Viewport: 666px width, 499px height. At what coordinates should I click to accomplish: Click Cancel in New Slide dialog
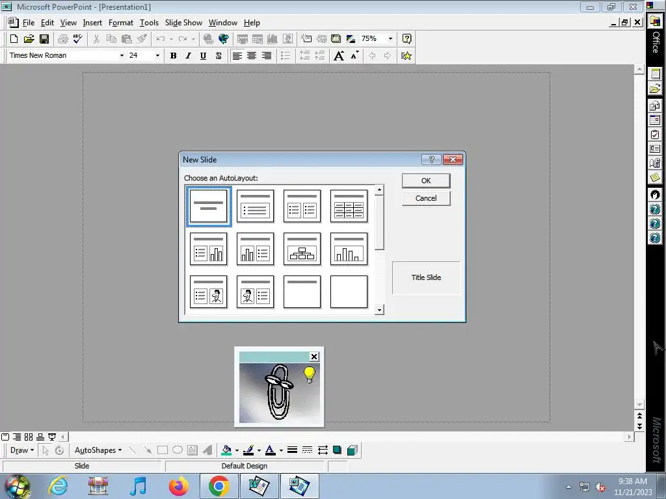click(x=426, y=198)
